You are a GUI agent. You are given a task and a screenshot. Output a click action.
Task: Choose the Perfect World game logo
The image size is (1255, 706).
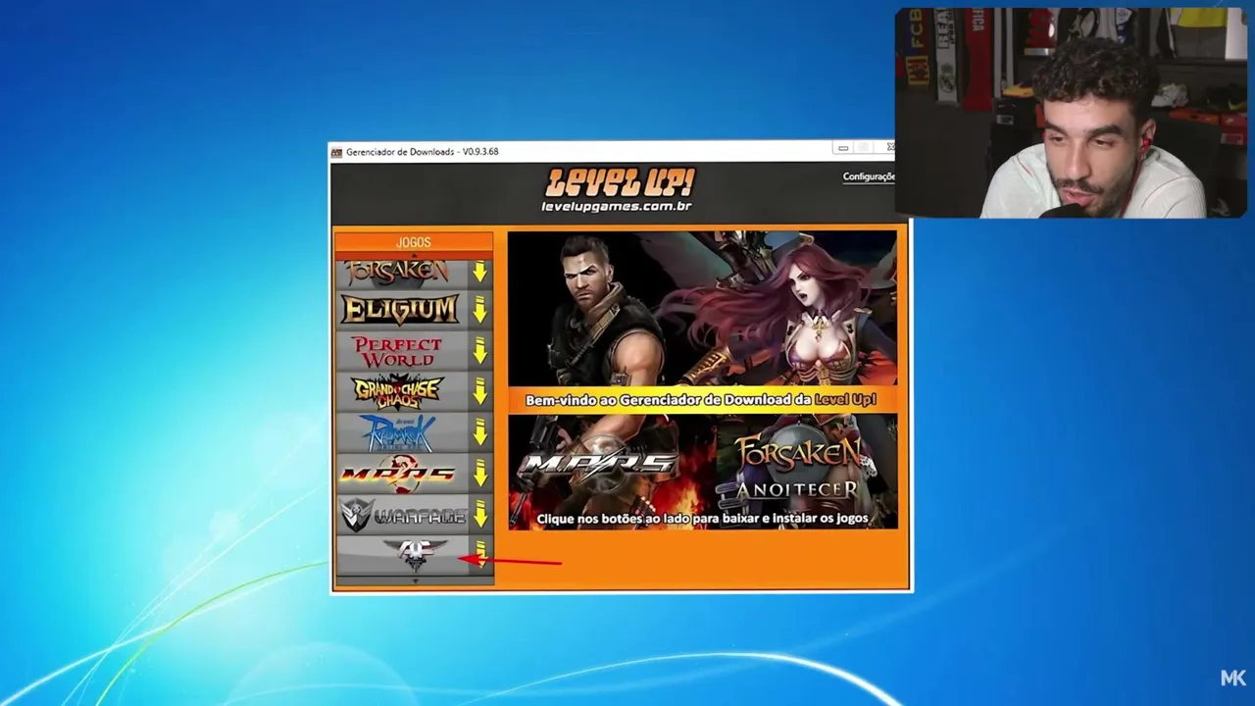click(x=397, y=351)
